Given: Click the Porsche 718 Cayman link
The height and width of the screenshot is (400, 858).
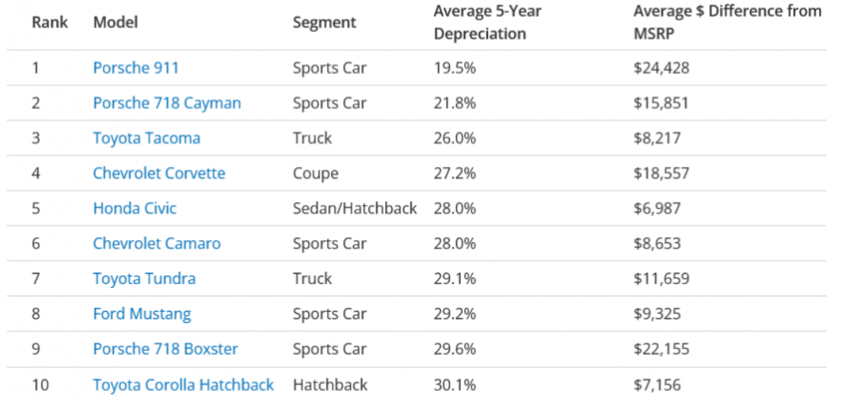Looking at the screenshot, I should [166, 103].
